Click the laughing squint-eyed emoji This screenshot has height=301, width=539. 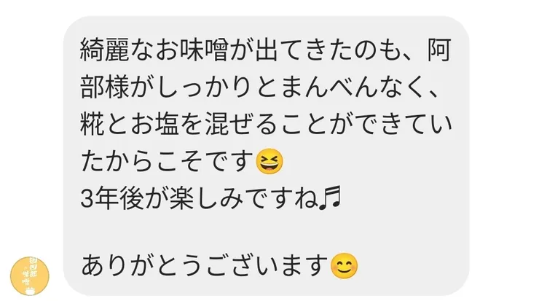pyautogui.click(x=269, y=161)
